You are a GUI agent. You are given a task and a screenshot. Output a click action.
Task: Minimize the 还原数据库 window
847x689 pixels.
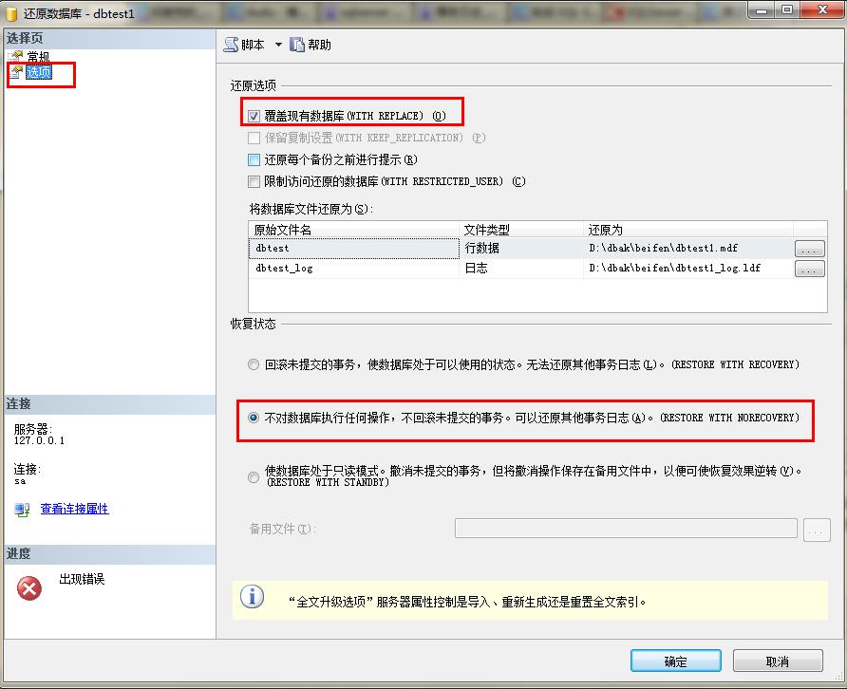coord(762,10)
